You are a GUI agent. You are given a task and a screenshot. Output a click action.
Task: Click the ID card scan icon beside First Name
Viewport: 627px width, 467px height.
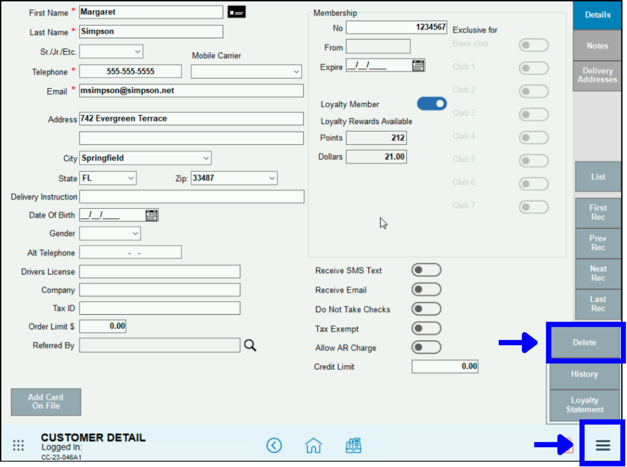pyautogui.click(x=236, y=12)
